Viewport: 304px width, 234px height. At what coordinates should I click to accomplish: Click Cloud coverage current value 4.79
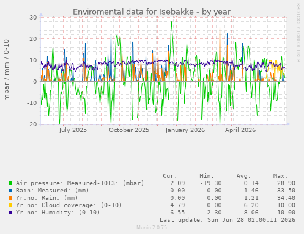177,205
